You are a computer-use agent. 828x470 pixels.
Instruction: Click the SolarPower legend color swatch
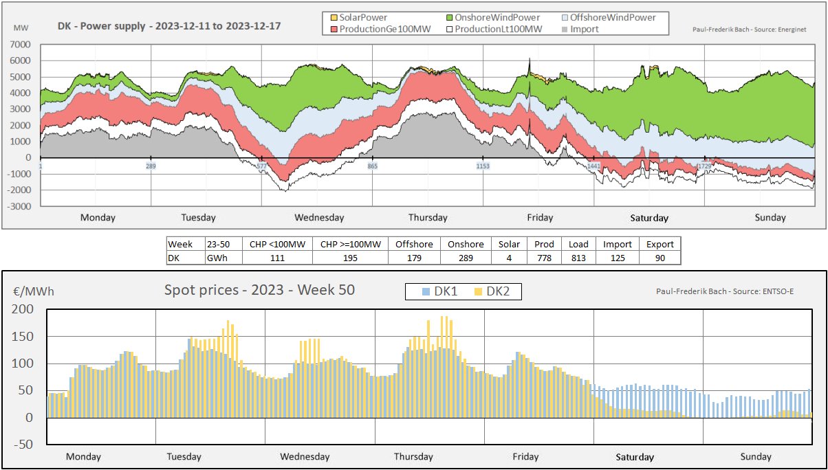[x=335, y=17]
